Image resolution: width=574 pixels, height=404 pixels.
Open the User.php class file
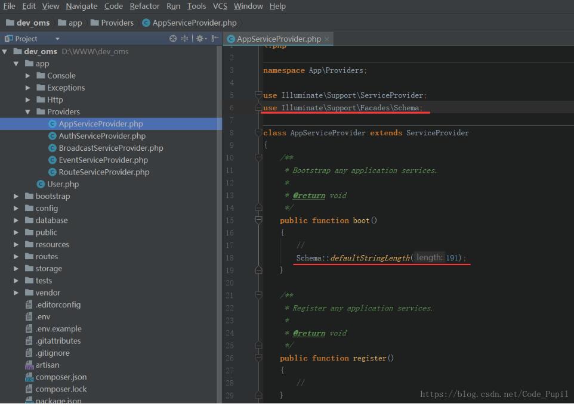click(63, 184)
